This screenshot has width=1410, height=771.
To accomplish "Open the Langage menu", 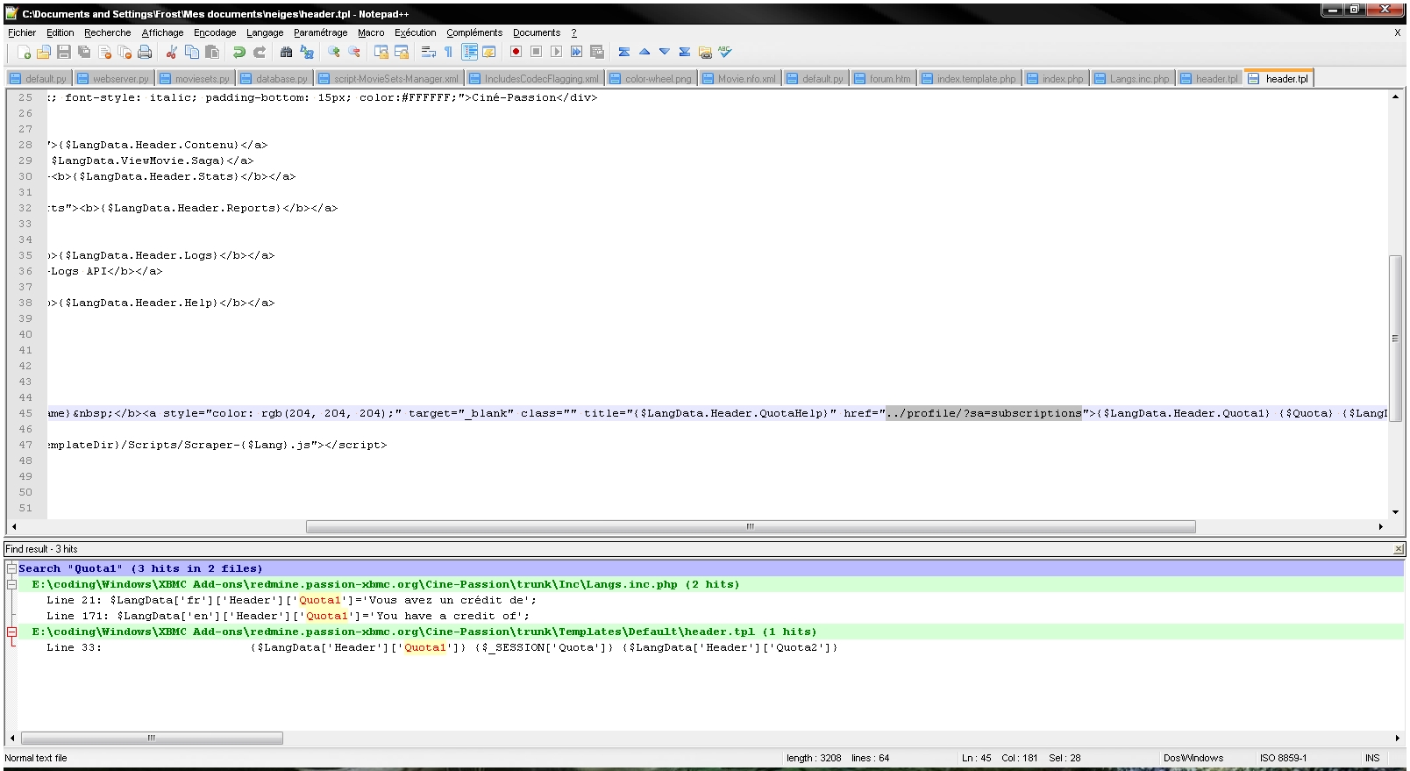I will (265, 32).
